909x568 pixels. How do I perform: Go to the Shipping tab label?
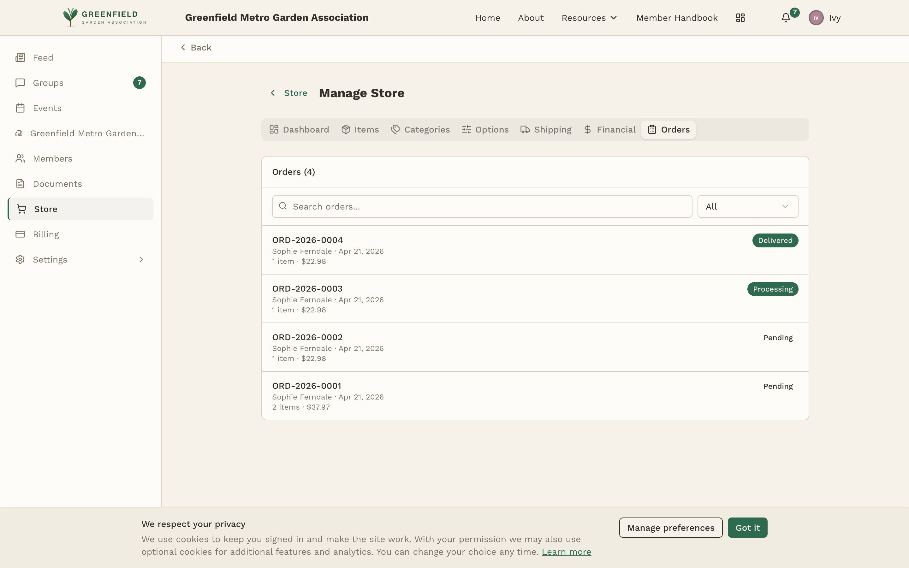point(553,130)
